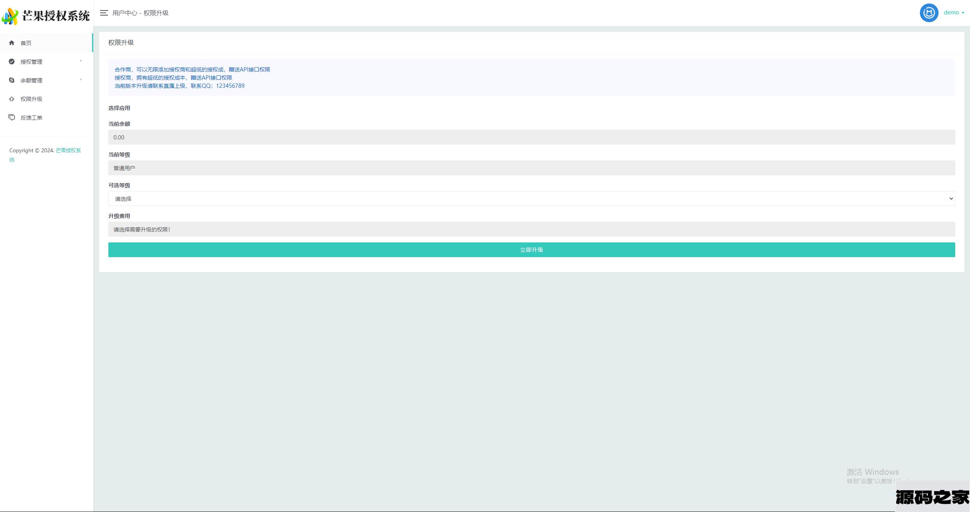Click the 选择应用 label
Image resolution: width=970 pixels, height=512 pixels.
[119, 108]
